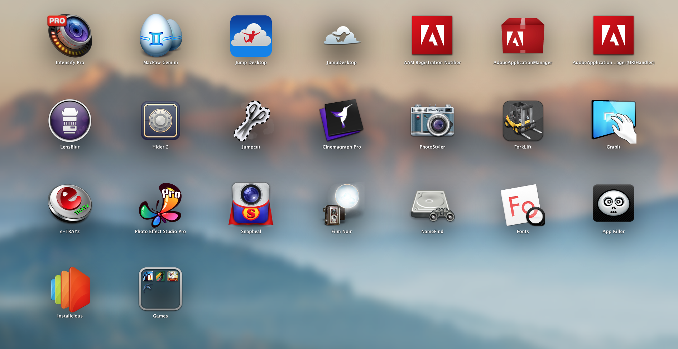678x349 pixels.
Task: Click the ForkLift label text
Action: [523, 147]
